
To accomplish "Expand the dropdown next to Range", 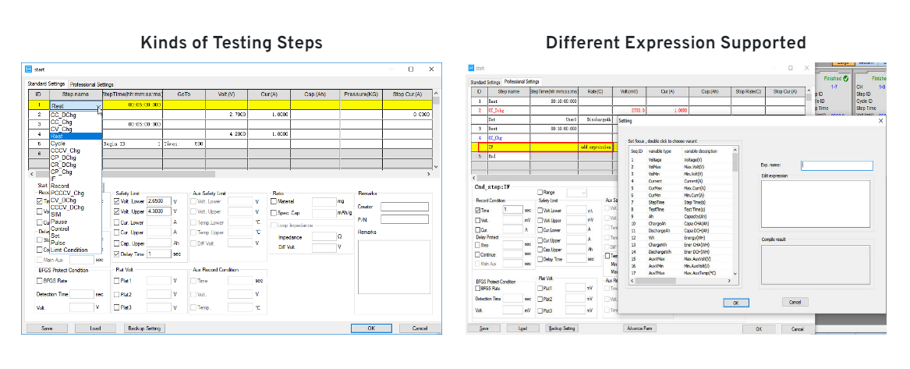I will tap(578, 192).
